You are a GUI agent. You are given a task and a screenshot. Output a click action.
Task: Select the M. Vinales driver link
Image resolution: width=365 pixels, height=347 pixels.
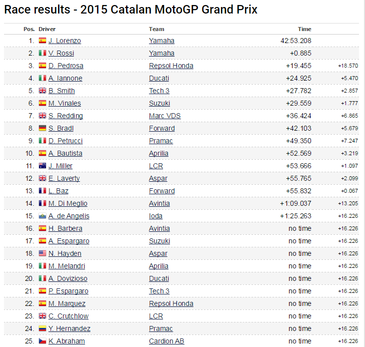tap(64, 103)
